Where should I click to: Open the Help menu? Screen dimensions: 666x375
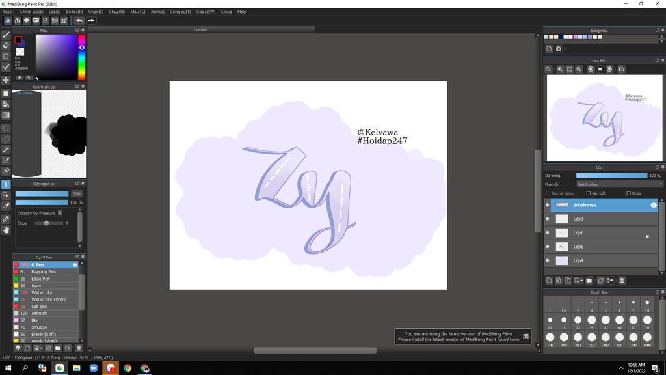pos(242,12)
